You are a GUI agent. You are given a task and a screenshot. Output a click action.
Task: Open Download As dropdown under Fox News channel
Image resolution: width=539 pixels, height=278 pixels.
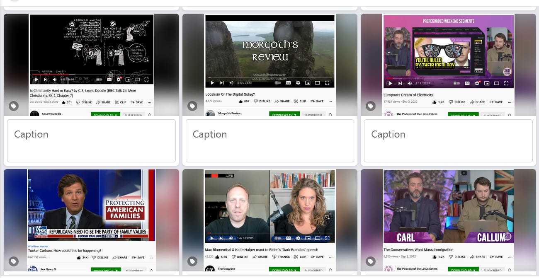[106, 270]
